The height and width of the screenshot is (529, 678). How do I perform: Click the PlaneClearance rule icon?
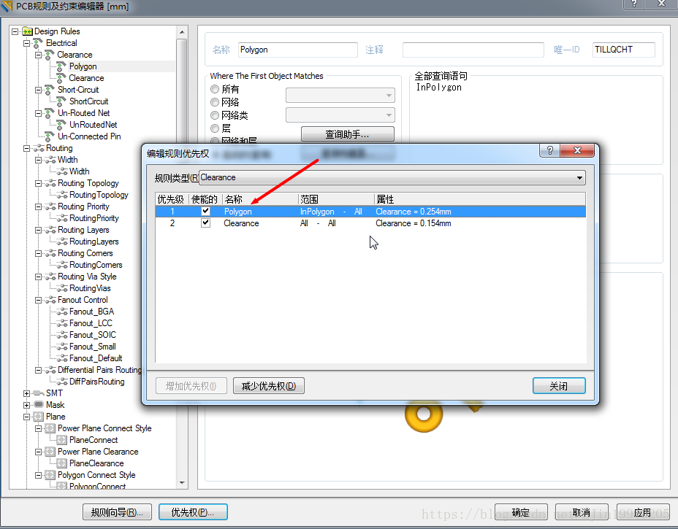click(62, 463)
